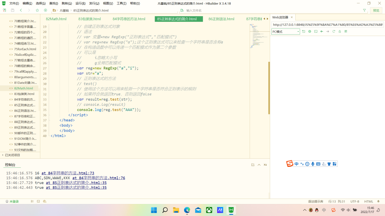
Task: Click the open in external browser icon
Action: coord(304,31)
